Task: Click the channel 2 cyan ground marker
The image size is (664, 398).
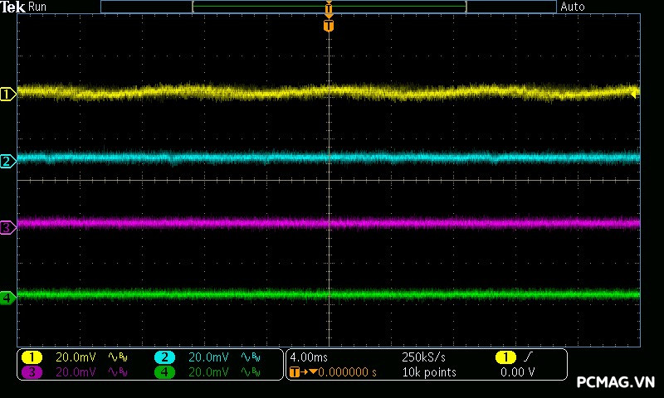Action: pos(8,161)
